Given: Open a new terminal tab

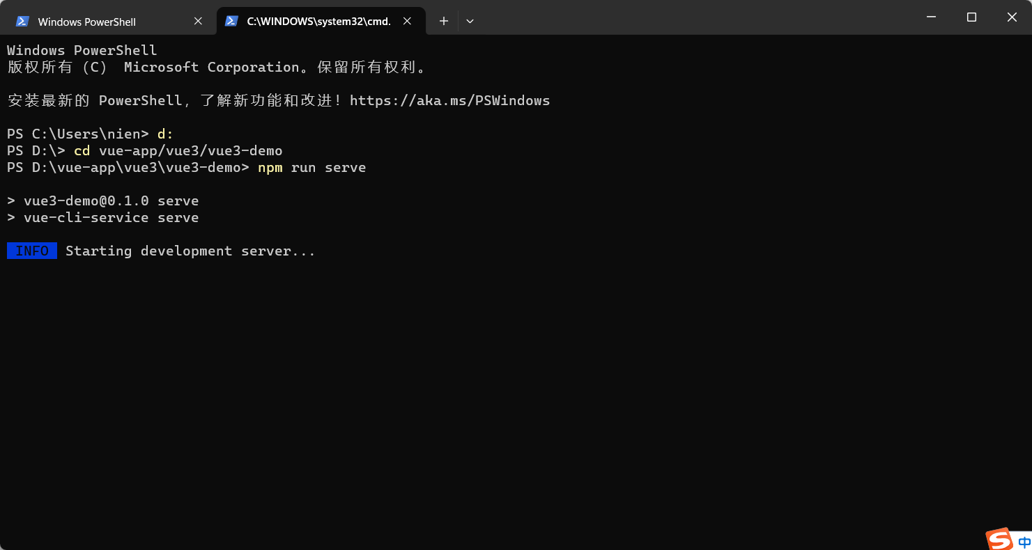Looking at the screenshot, I should 443,22.
